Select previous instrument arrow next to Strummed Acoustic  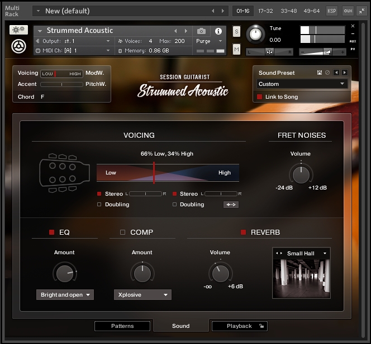click(x=175, y=31)
